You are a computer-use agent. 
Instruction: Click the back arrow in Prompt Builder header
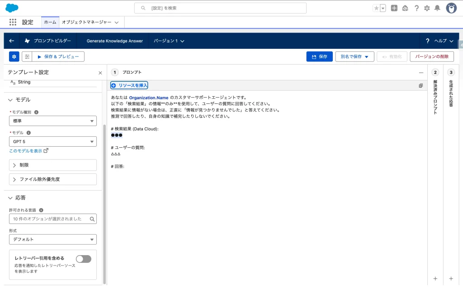pyautogui.click(x=12, y=41)
